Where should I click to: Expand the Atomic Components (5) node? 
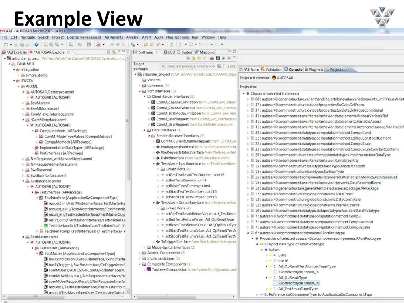[x=140, y=253]
